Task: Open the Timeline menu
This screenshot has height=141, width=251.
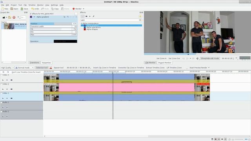Action: coord(32,5)
